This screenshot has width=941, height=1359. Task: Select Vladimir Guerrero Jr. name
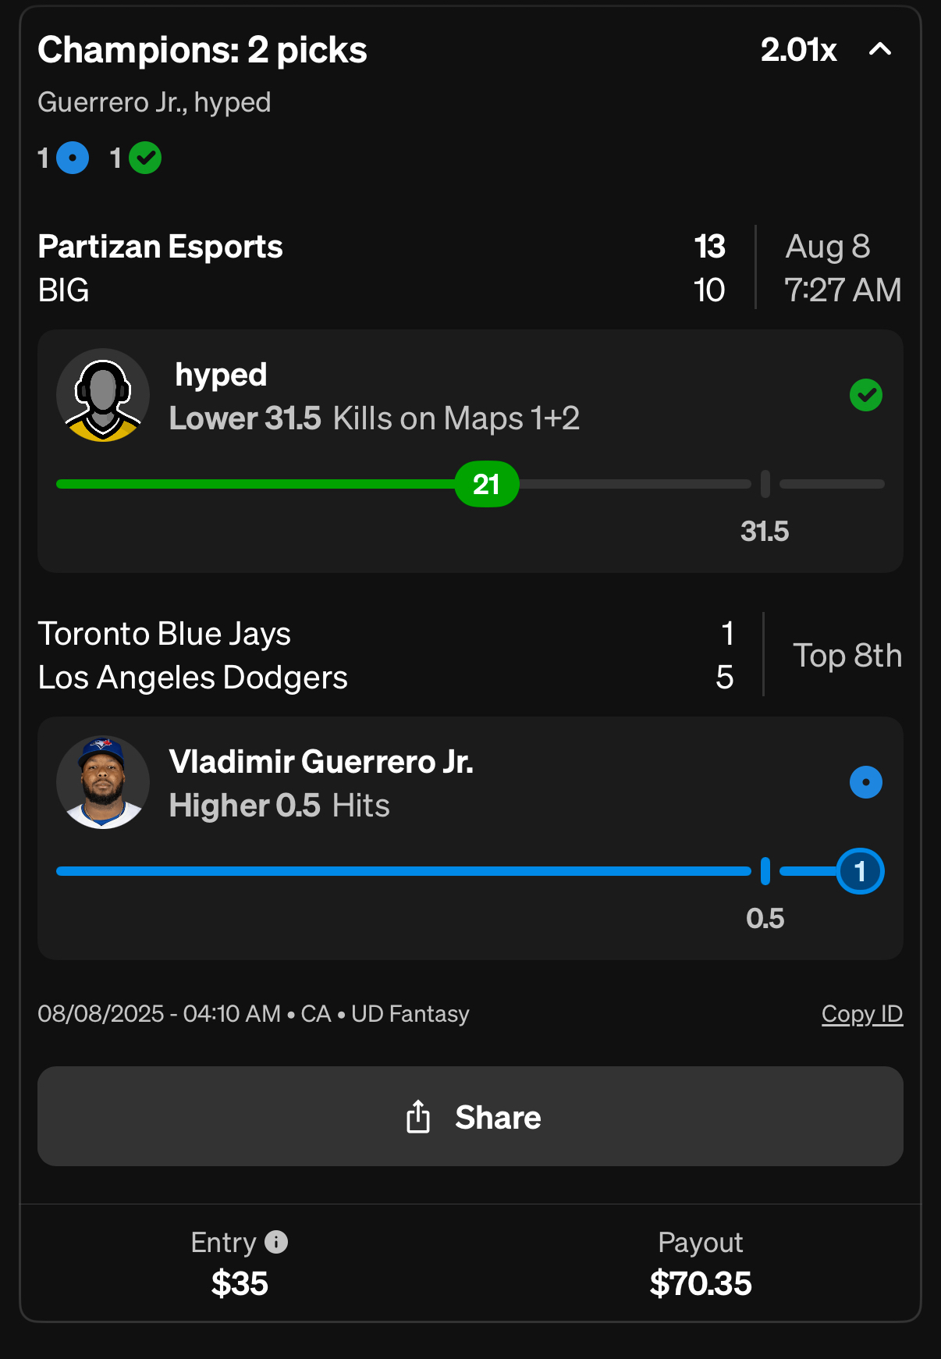[321, 762]
